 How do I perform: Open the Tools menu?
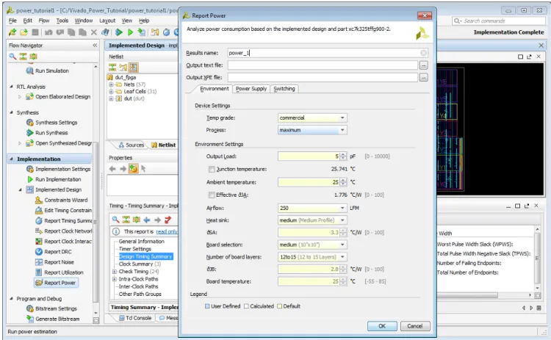pos(62,21)
